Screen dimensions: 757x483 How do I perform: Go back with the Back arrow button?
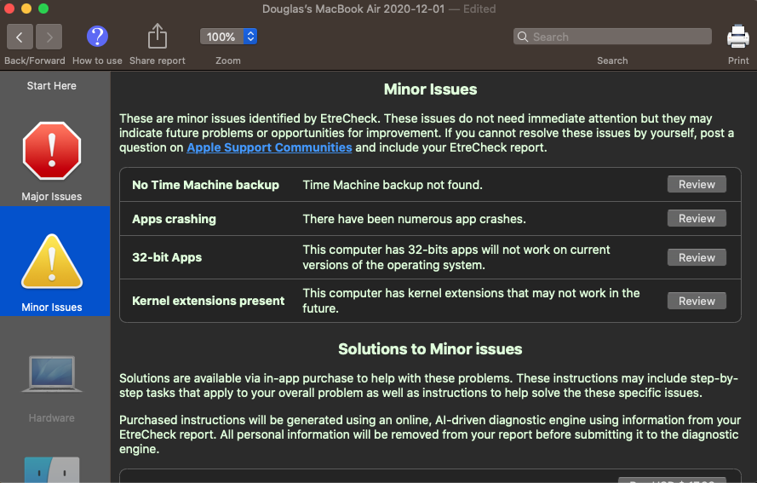pyautogui.click(x=20, y=37)
